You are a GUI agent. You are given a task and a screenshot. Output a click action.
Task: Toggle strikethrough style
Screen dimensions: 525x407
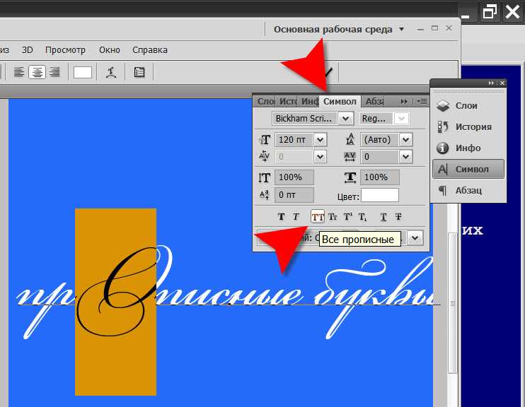(x=398, y=217)
